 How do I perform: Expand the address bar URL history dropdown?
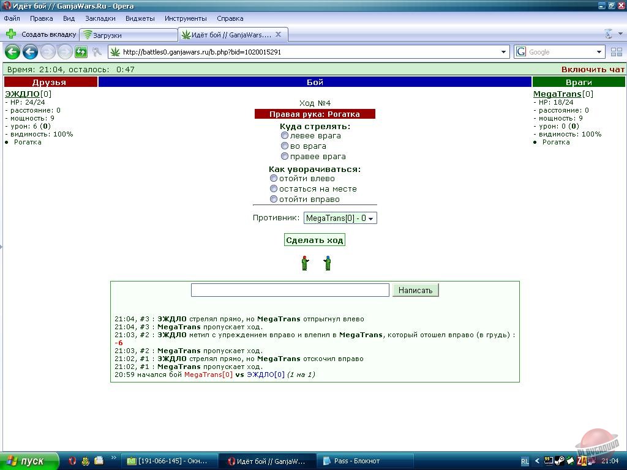pos(504,52)
